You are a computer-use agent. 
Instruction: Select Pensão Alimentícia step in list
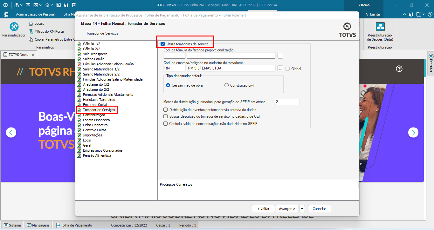click(97, 155)
